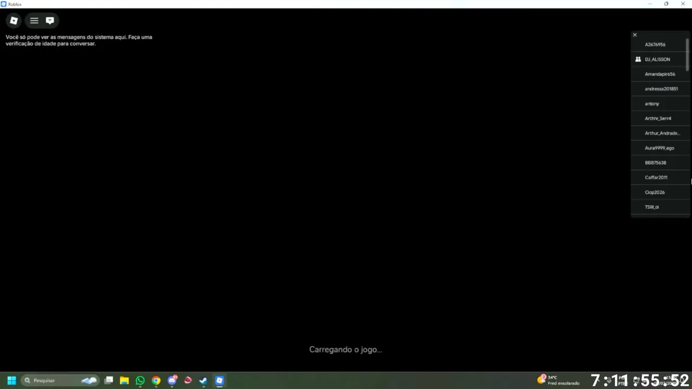This screenshot has height=389, width=692.
Task: Select player Arthur_Andrade... in the list
Action: point(660,133)
